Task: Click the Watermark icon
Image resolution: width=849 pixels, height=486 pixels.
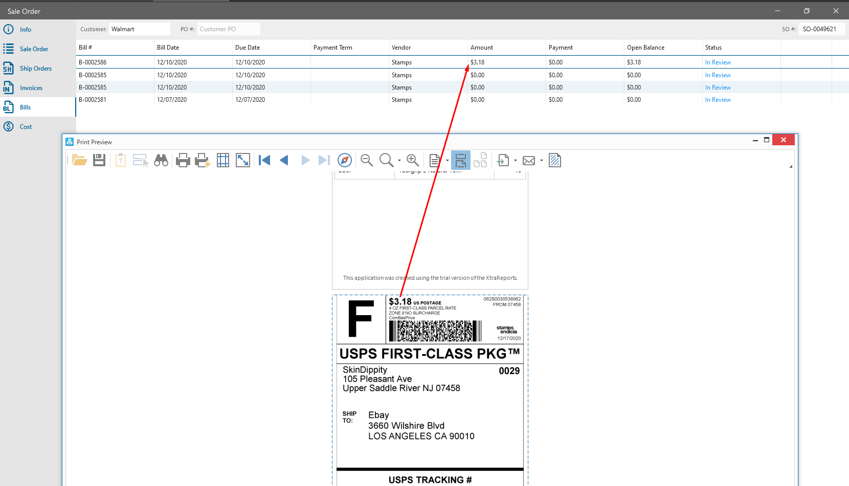Action: point(555,160)
